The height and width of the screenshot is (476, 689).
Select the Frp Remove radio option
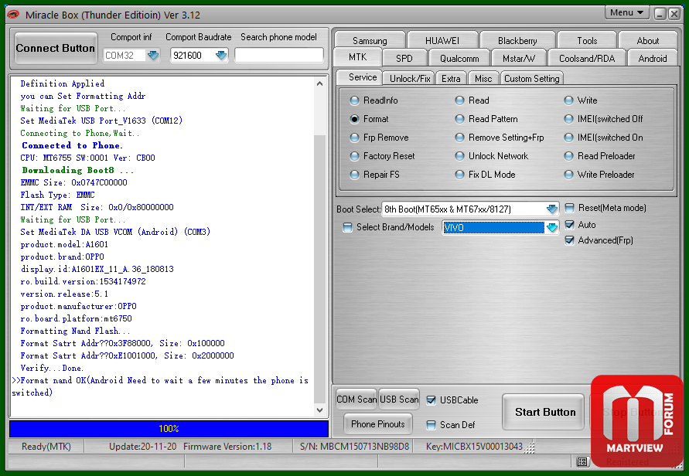click(x=379, y=138)
